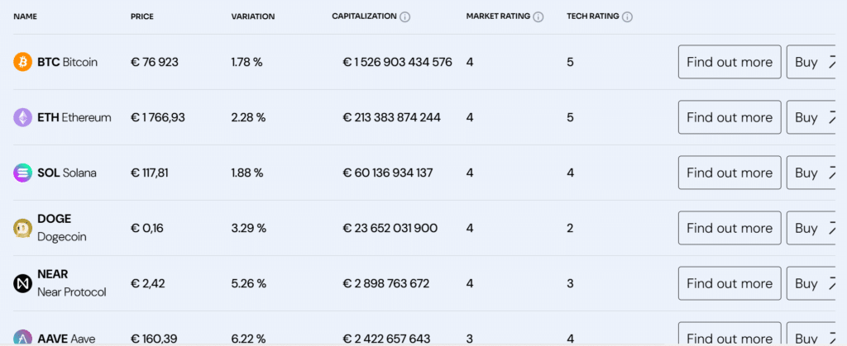Click the BTC Bitcoin name text

[x=68, y=62]
